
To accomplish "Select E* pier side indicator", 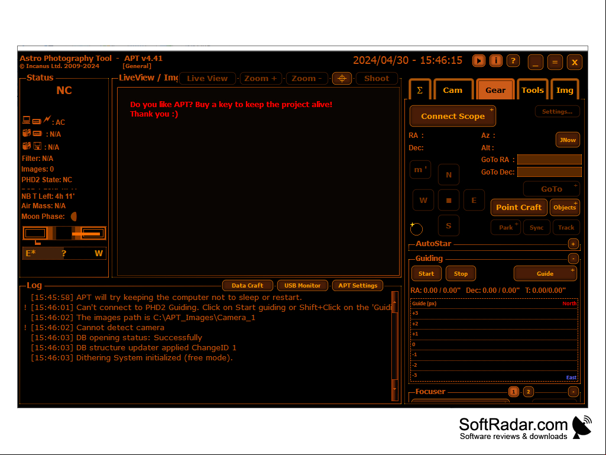I will pos(31,253).
